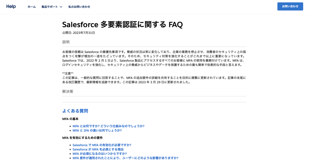This screenshot has width=309, height=160.
Task: Click the よくある質問 heading
Action: click(x=75, y=111)
